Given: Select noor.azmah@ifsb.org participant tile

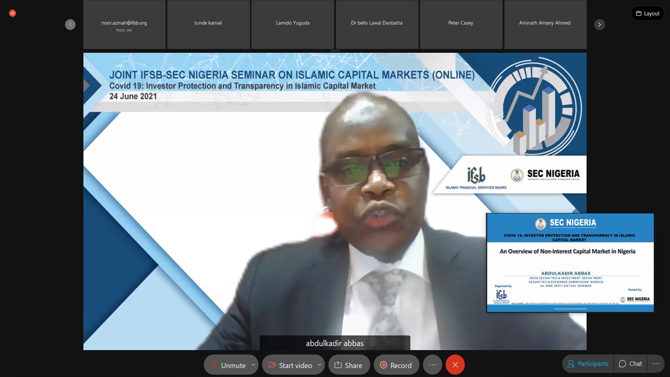Looking at the screenshot, I should 125,25.
